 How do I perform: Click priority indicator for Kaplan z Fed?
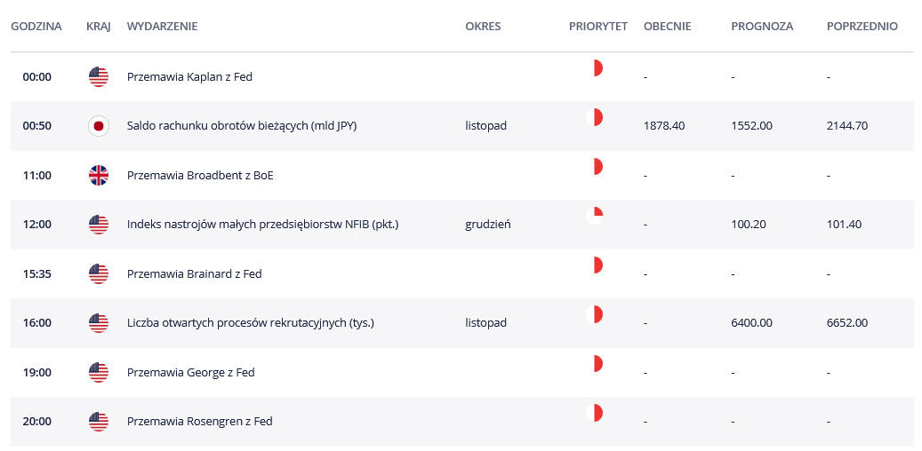click(595, 68)
